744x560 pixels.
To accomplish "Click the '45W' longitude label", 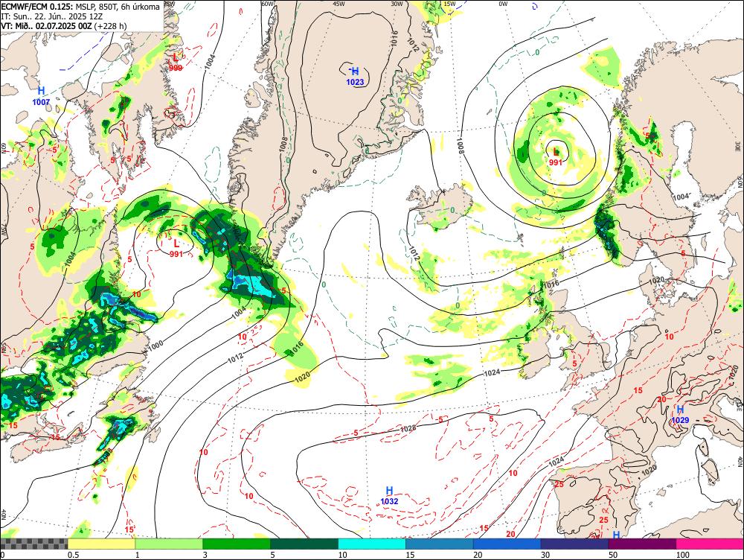I will [339, 4].
